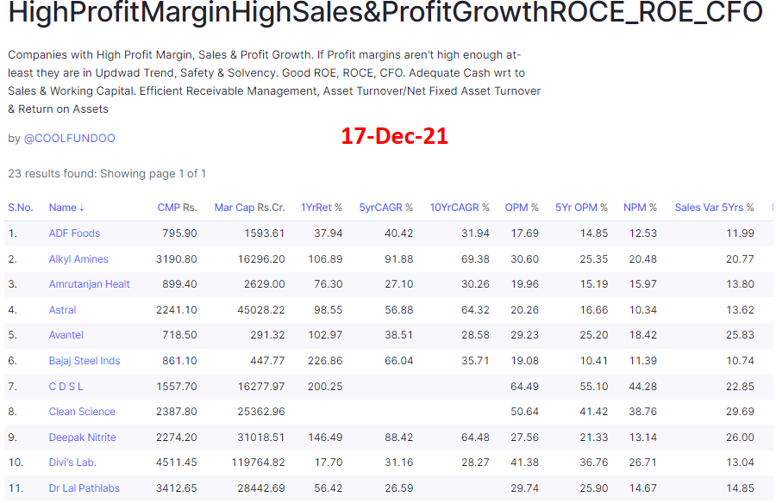Open ADF Foods company page
Image resolution: width=776 pixels, height=503 pixels.
tap(74, 233)
